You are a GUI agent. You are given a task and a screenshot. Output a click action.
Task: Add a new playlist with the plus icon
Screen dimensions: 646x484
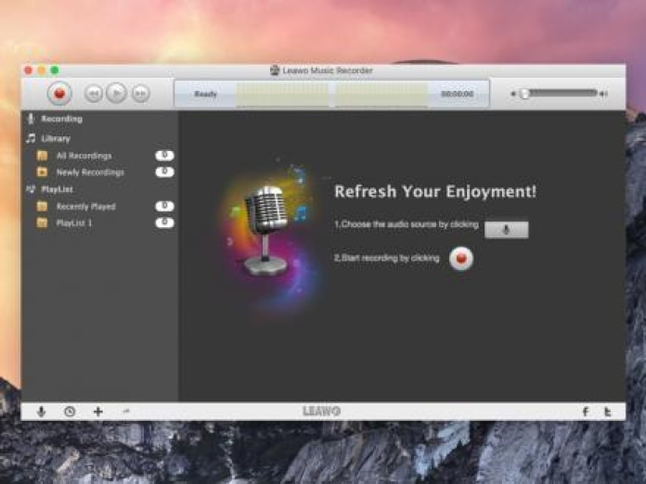pos(98,412)
